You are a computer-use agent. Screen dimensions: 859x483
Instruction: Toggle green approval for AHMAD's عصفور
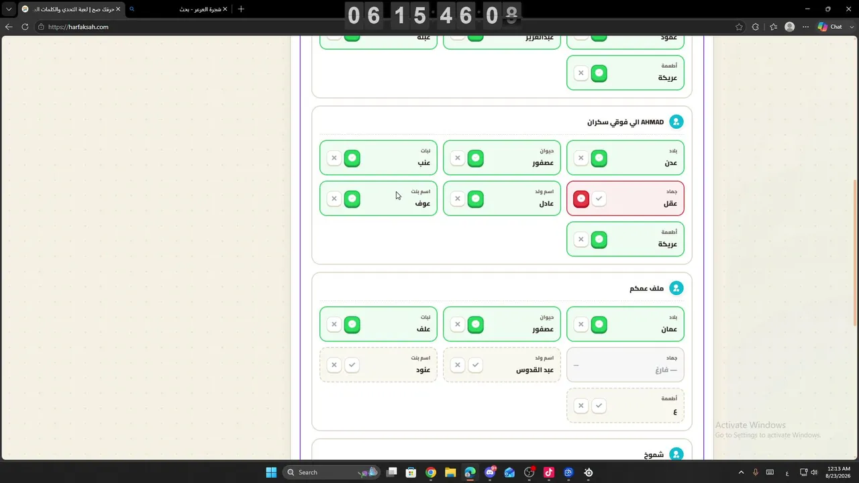coord(475,158)
